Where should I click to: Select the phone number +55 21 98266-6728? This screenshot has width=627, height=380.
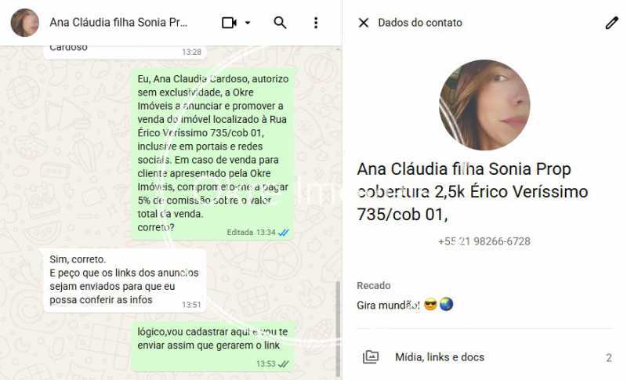tap(484, 241)
